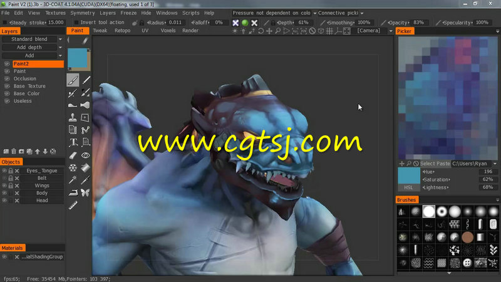Select the curves spline tool

[x=85, y=130]
